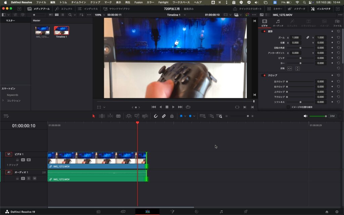Toggle the Inspector panel
Image resolution: width=344 pixels, height=215 pixels.
pyautogui.click(x=321, y=9)
